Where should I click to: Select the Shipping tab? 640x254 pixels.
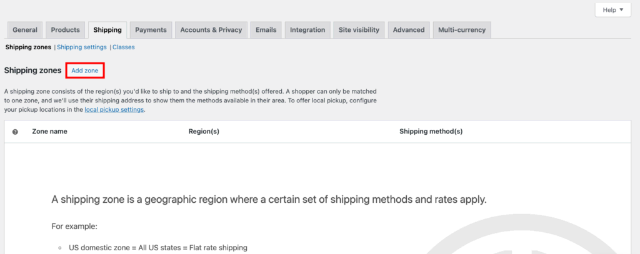(107, 30)
